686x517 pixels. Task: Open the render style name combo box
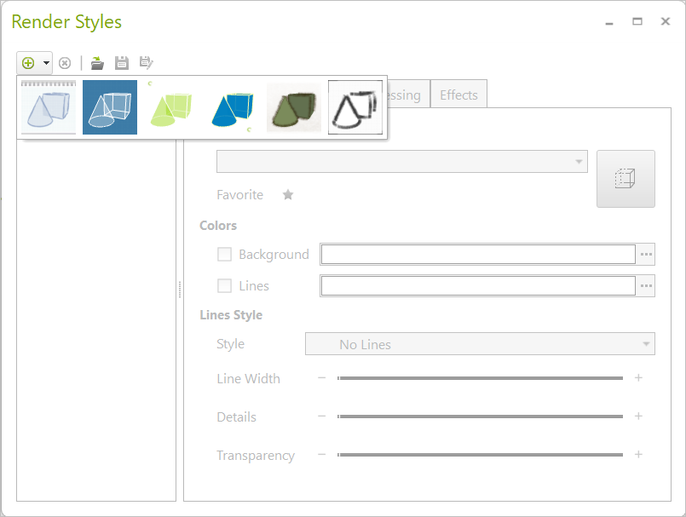[x=401, y=161]
